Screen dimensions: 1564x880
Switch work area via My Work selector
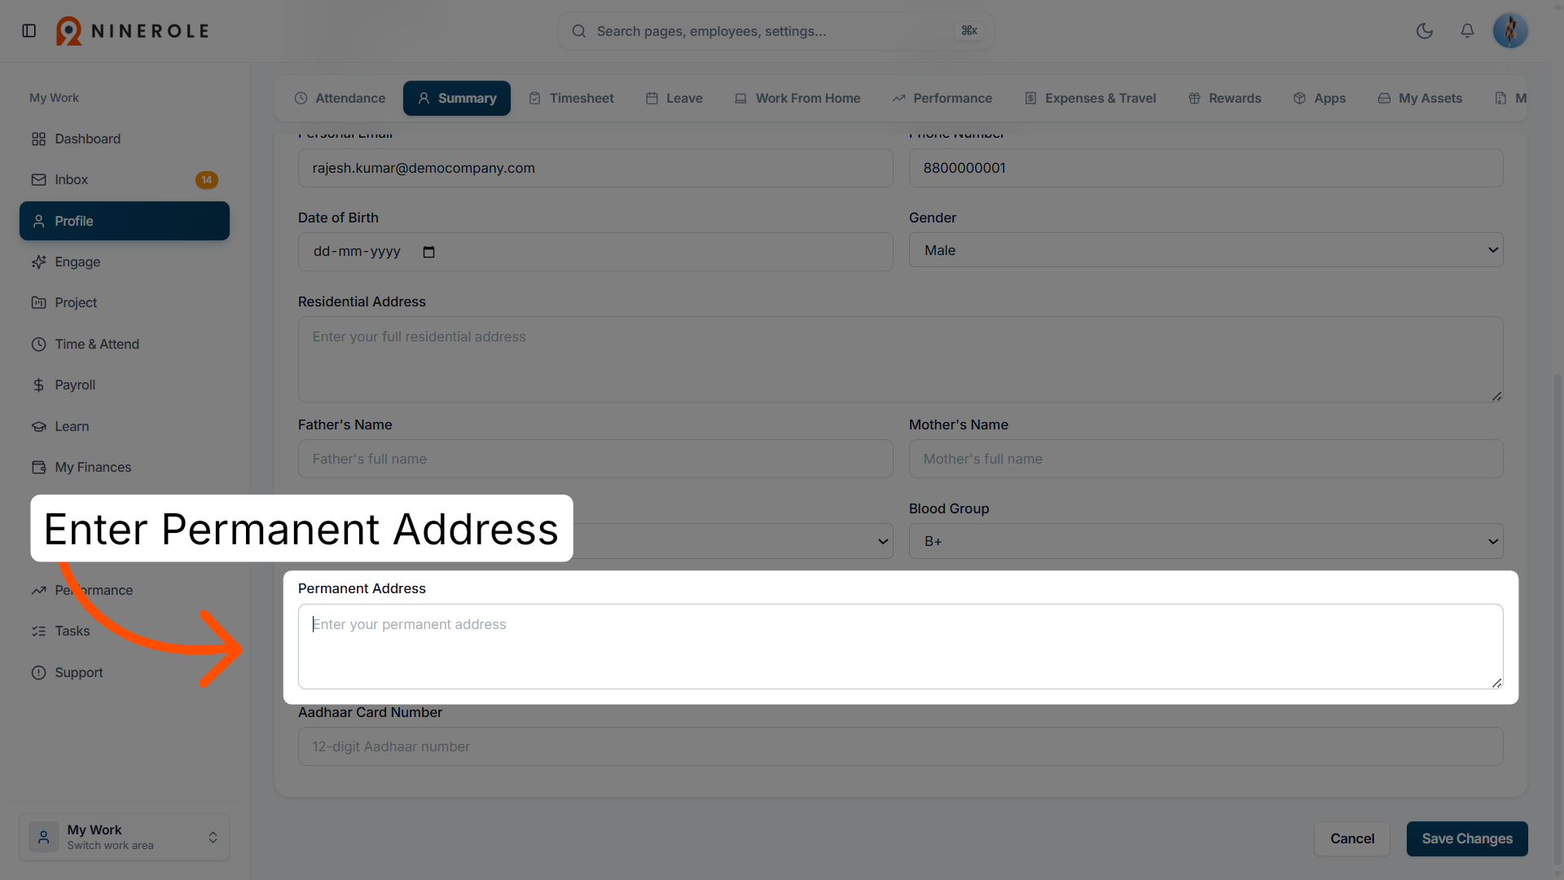tap(125, 837)
